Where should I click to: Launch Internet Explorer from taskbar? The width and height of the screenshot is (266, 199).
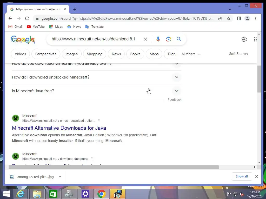coord(20,194)
